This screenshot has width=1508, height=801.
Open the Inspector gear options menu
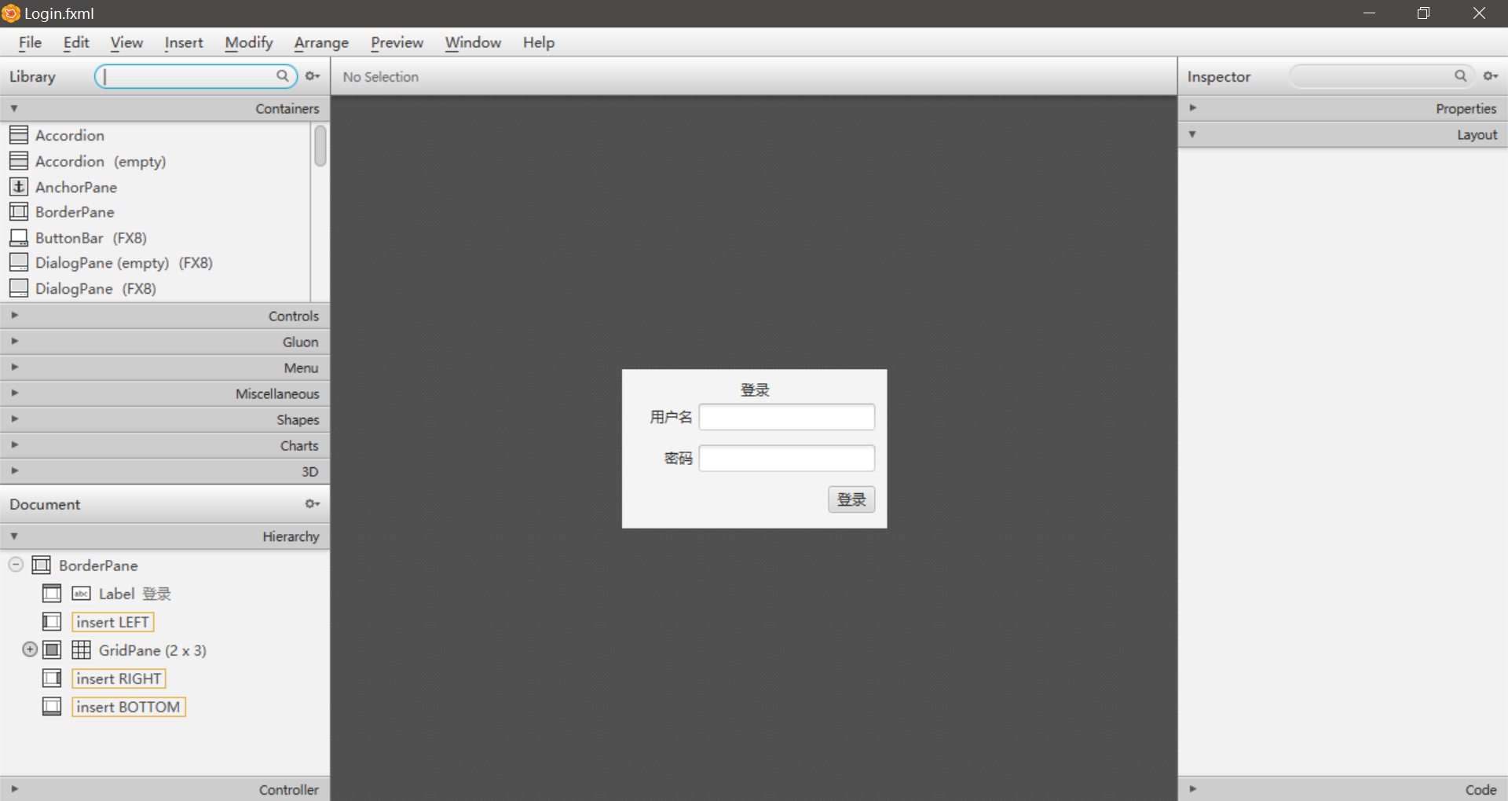[1490, 76]
